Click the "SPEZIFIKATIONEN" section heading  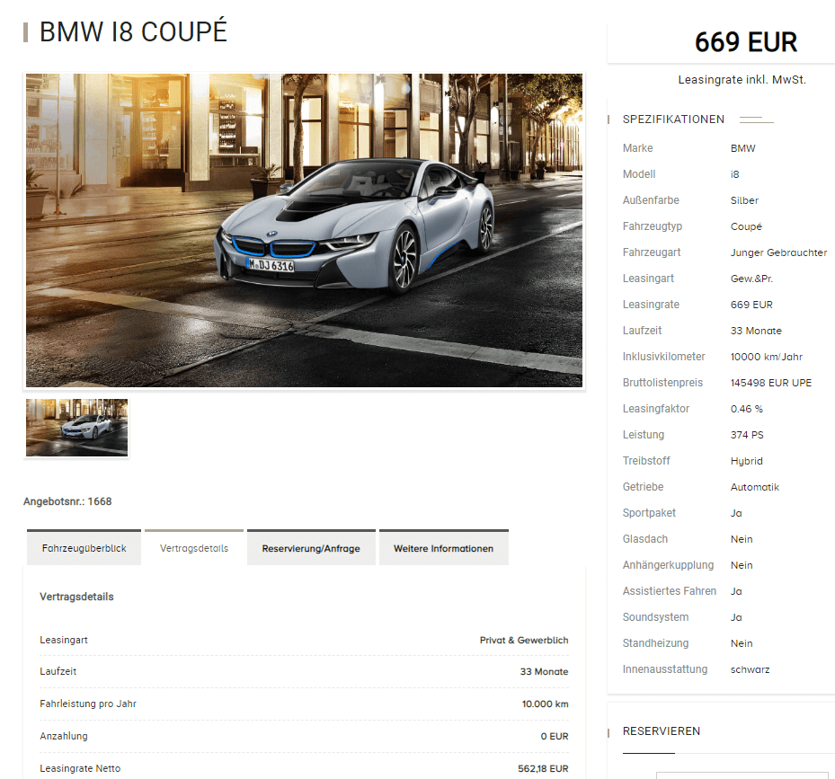(x=673, y=120)
